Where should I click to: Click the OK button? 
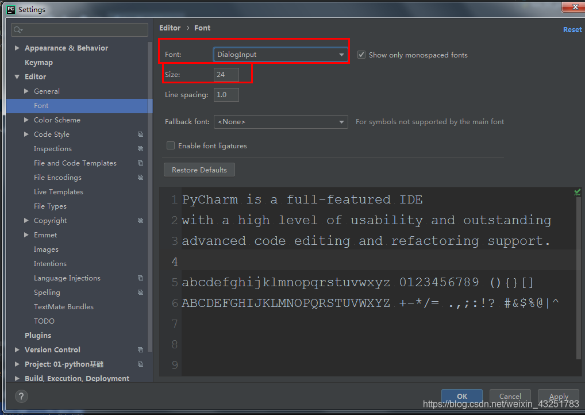[462, 397]
